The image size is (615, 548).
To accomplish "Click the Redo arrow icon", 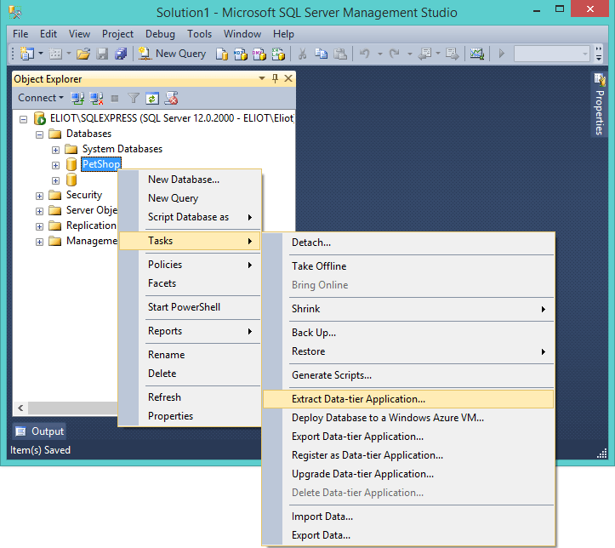I will [x=395, y=54].
